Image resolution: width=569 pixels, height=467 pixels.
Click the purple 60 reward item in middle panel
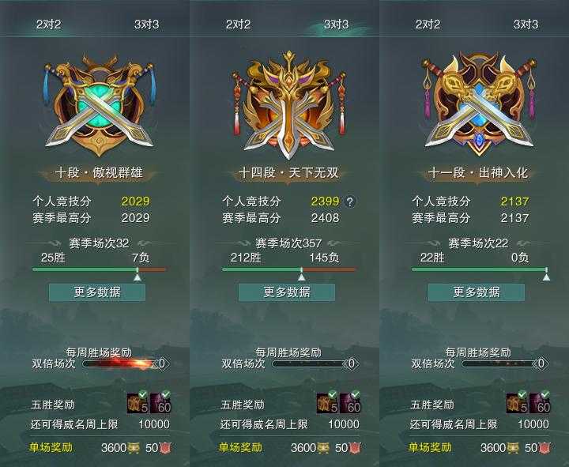349,403
